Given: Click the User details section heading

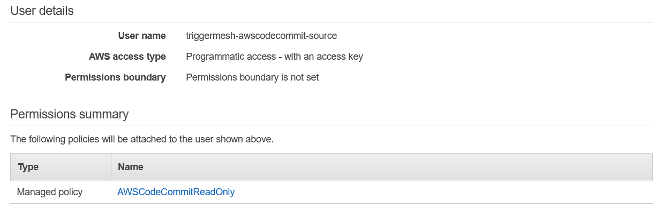Looking at the screenshot, I should pyautogui.click(x=42, y=11).
